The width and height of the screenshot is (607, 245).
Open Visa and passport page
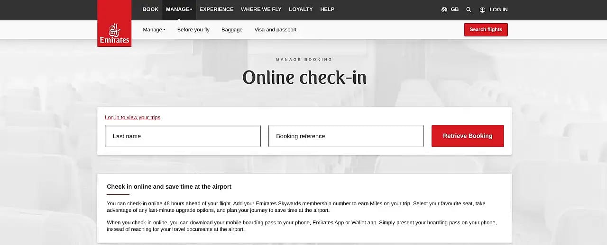coord(276,30)
